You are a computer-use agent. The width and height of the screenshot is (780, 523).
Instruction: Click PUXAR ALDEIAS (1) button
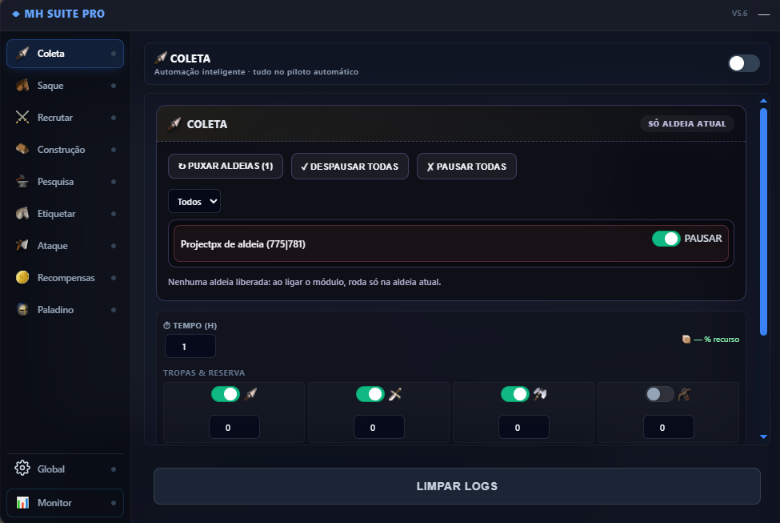(226, 166)
